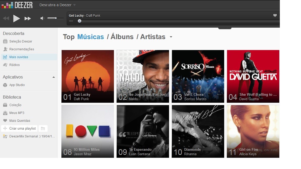Click the new folder icon beside Criar uma playlist
The image size is (301, 169).
tap(43, 129)
